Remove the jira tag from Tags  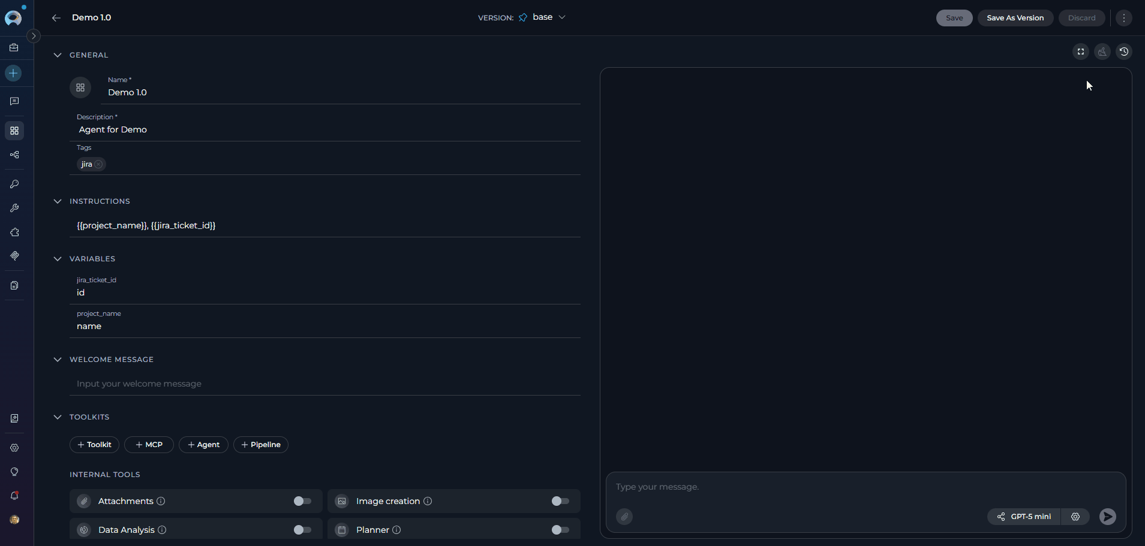click(100, 164)
